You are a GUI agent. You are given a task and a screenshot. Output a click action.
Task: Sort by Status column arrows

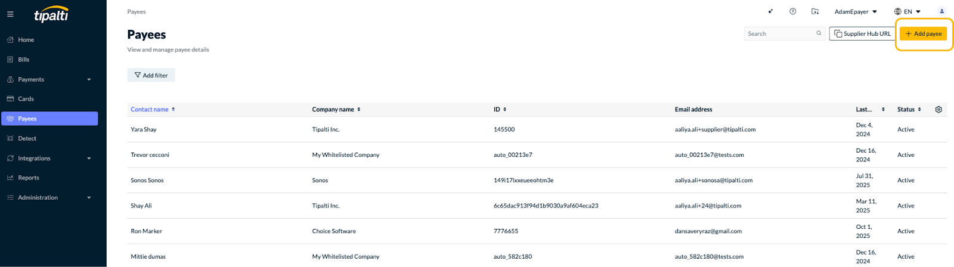pyautogui.click(x=919, y=109)
